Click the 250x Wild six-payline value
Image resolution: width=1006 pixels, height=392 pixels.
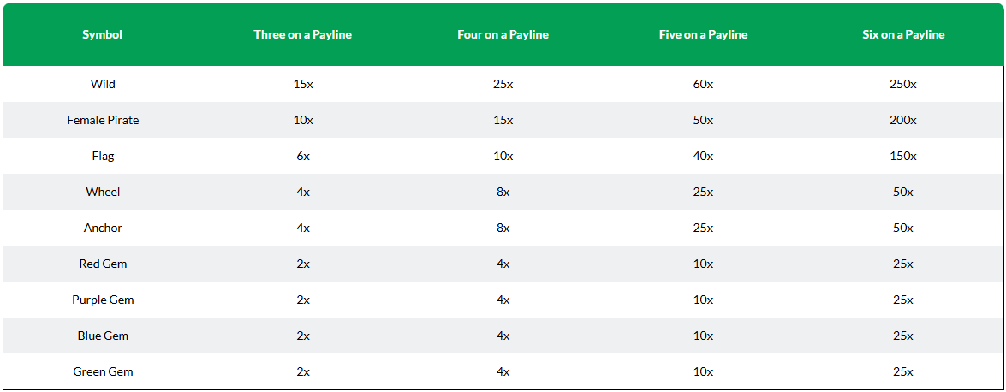(903, 84)
